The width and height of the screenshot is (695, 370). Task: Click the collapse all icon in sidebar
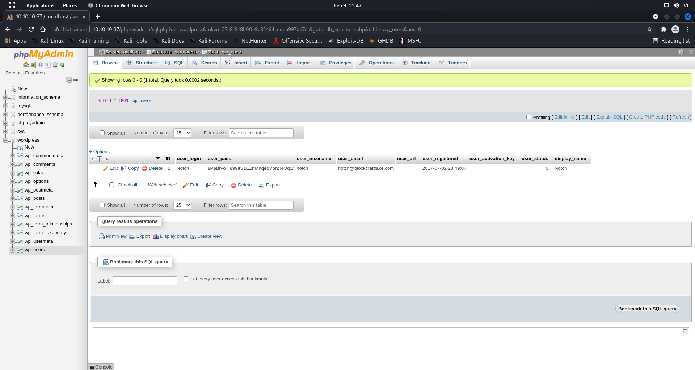coord(69,80)
